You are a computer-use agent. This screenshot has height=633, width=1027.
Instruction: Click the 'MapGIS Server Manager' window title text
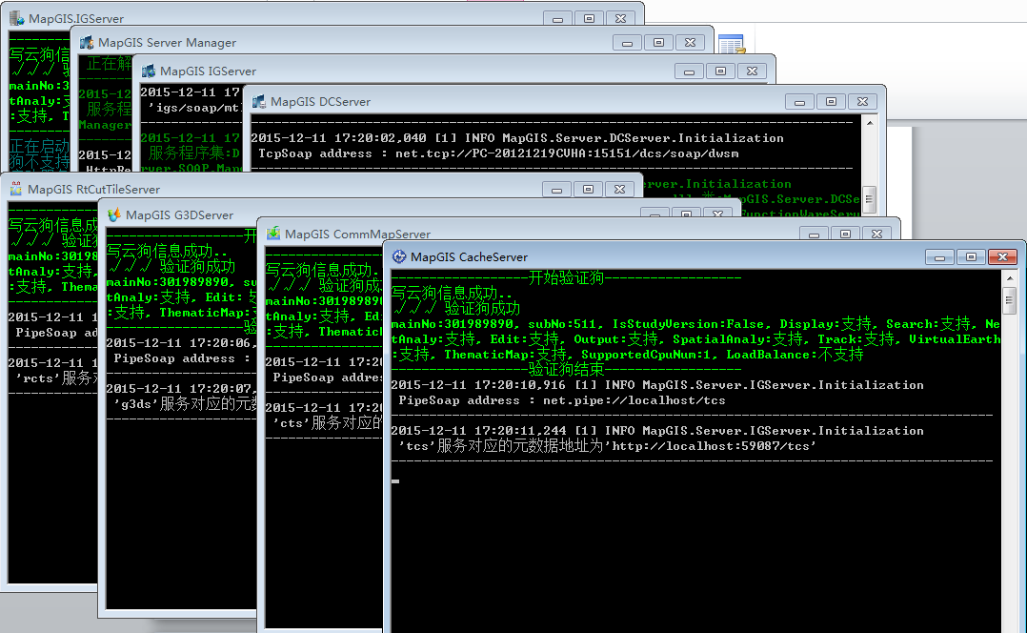click(x=167, y=43)
